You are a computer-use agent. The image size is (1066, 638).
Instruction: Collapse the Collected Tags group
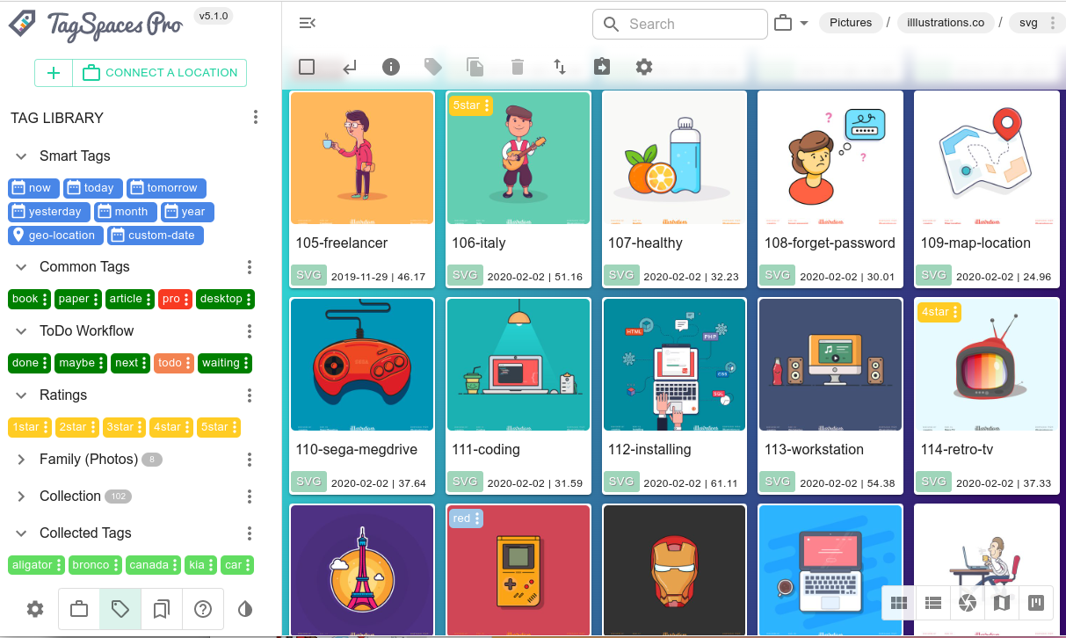point(21,533)
